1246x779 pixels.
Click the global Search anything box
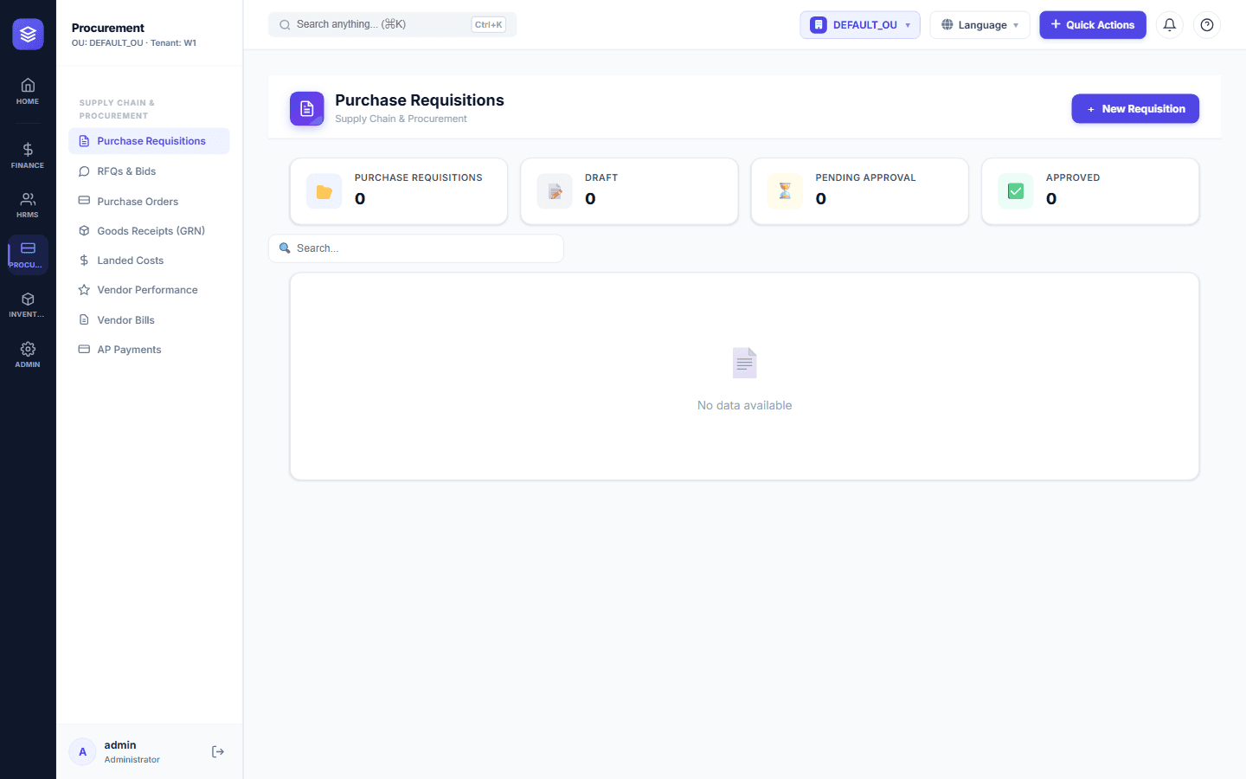[393, 25]
